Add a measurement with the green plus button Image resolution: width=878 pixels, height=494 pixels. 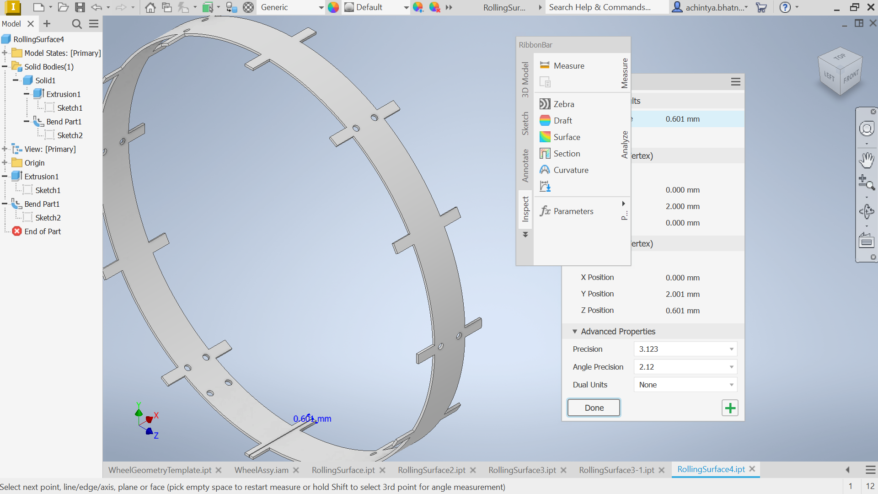pos(730,408)
